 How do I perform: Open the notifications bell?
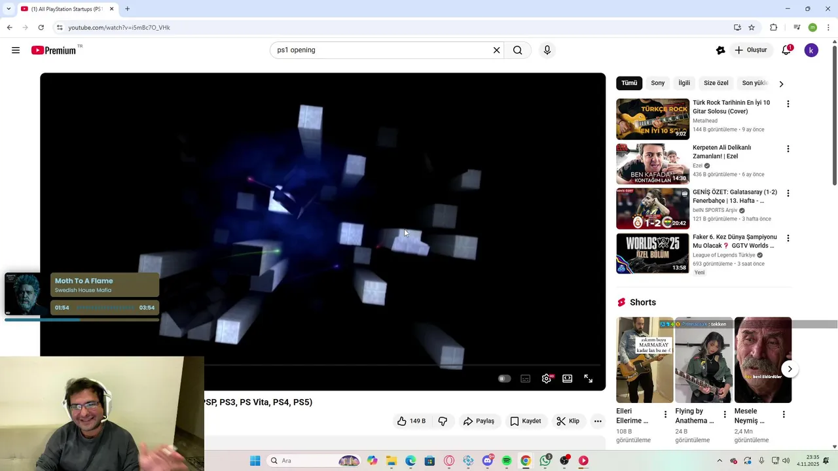point(786,50)
